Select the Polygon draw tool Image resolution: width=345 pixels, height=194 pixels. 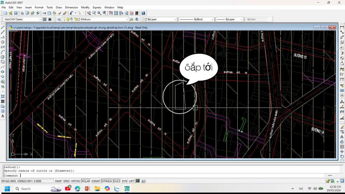(3, 42)
